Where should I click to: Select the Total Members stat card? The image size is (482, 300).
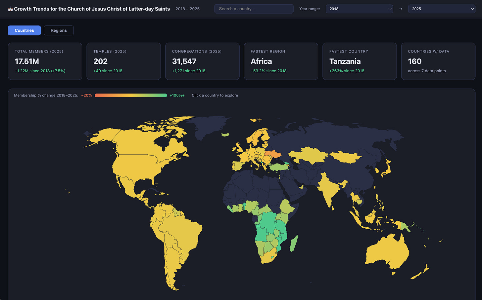(45, 61)
